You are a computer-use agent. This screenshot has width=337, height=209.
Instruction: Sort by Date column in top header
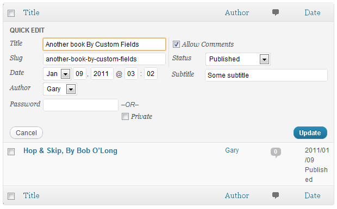313,12
